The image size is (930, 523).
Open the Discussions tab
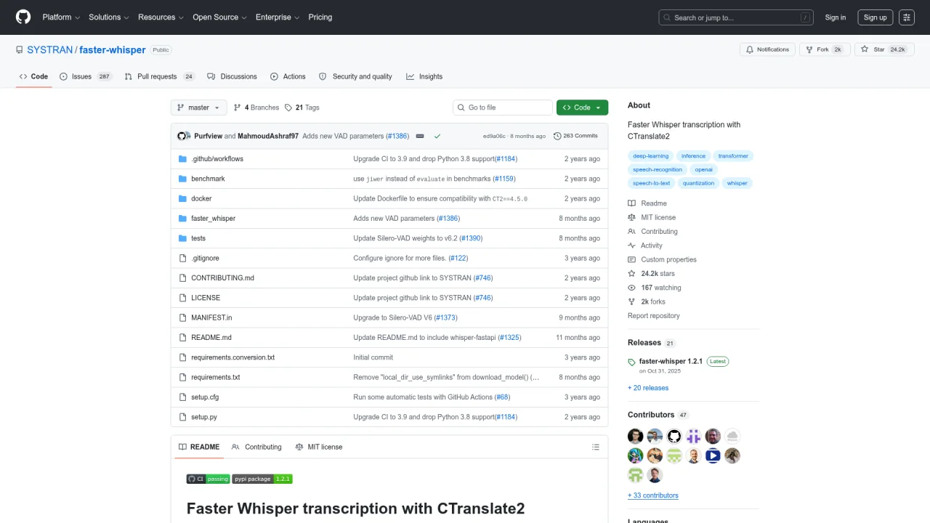[x=232, y=76]
